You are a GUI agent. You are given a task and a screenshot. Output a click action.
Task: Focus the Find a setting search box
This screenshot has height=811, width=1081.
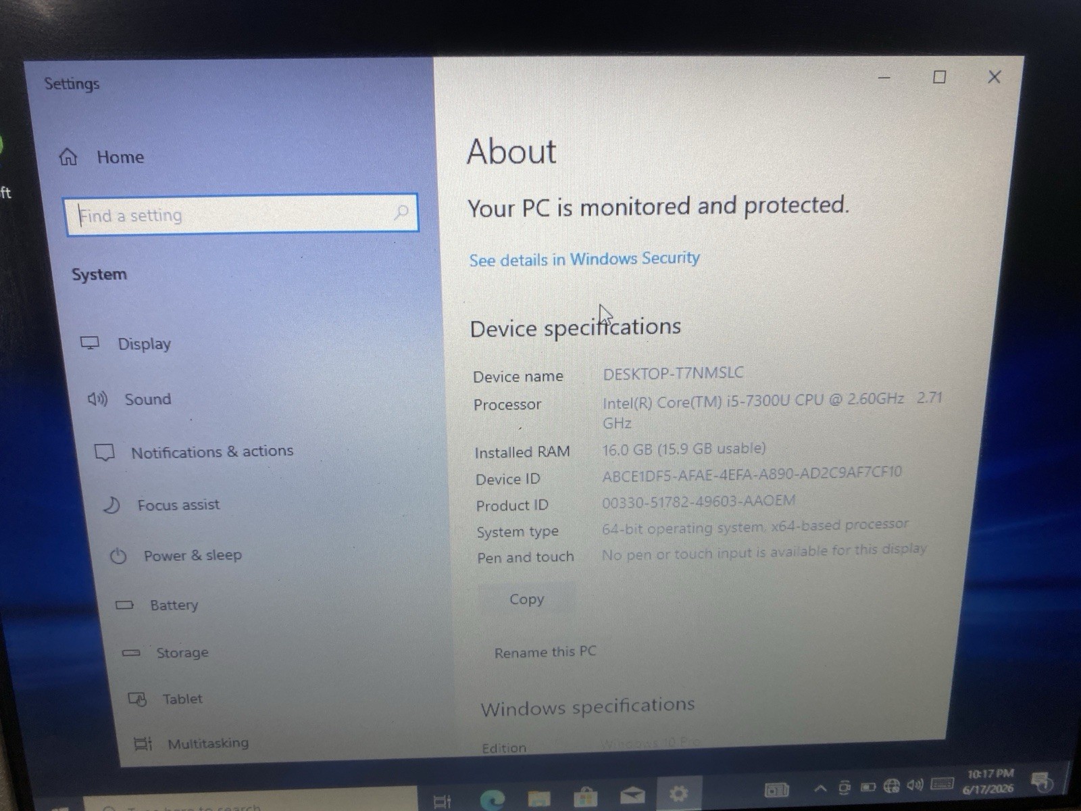tap(241, 215)
